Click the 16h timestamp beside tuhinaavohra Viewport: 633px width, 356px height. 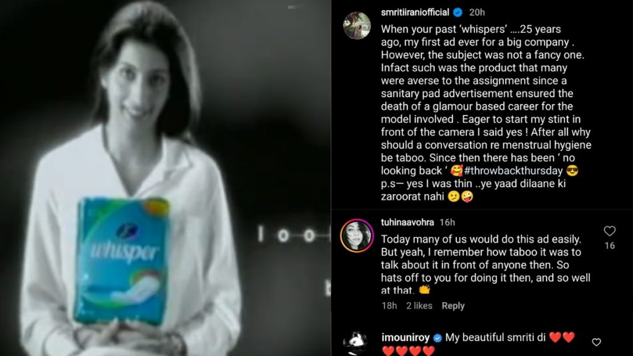click(x=448, y=222)
